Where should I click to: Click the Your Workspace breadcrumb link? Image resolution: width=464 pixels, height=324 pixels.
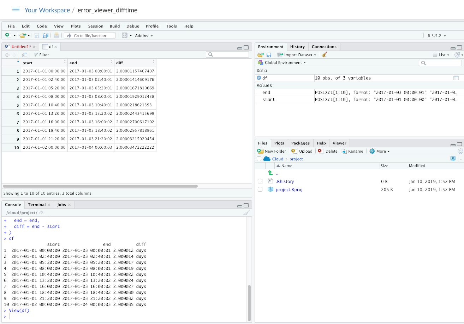coord(47,10)
